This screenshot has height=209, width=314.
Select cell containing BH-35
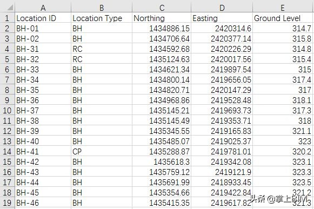[43, 90]
